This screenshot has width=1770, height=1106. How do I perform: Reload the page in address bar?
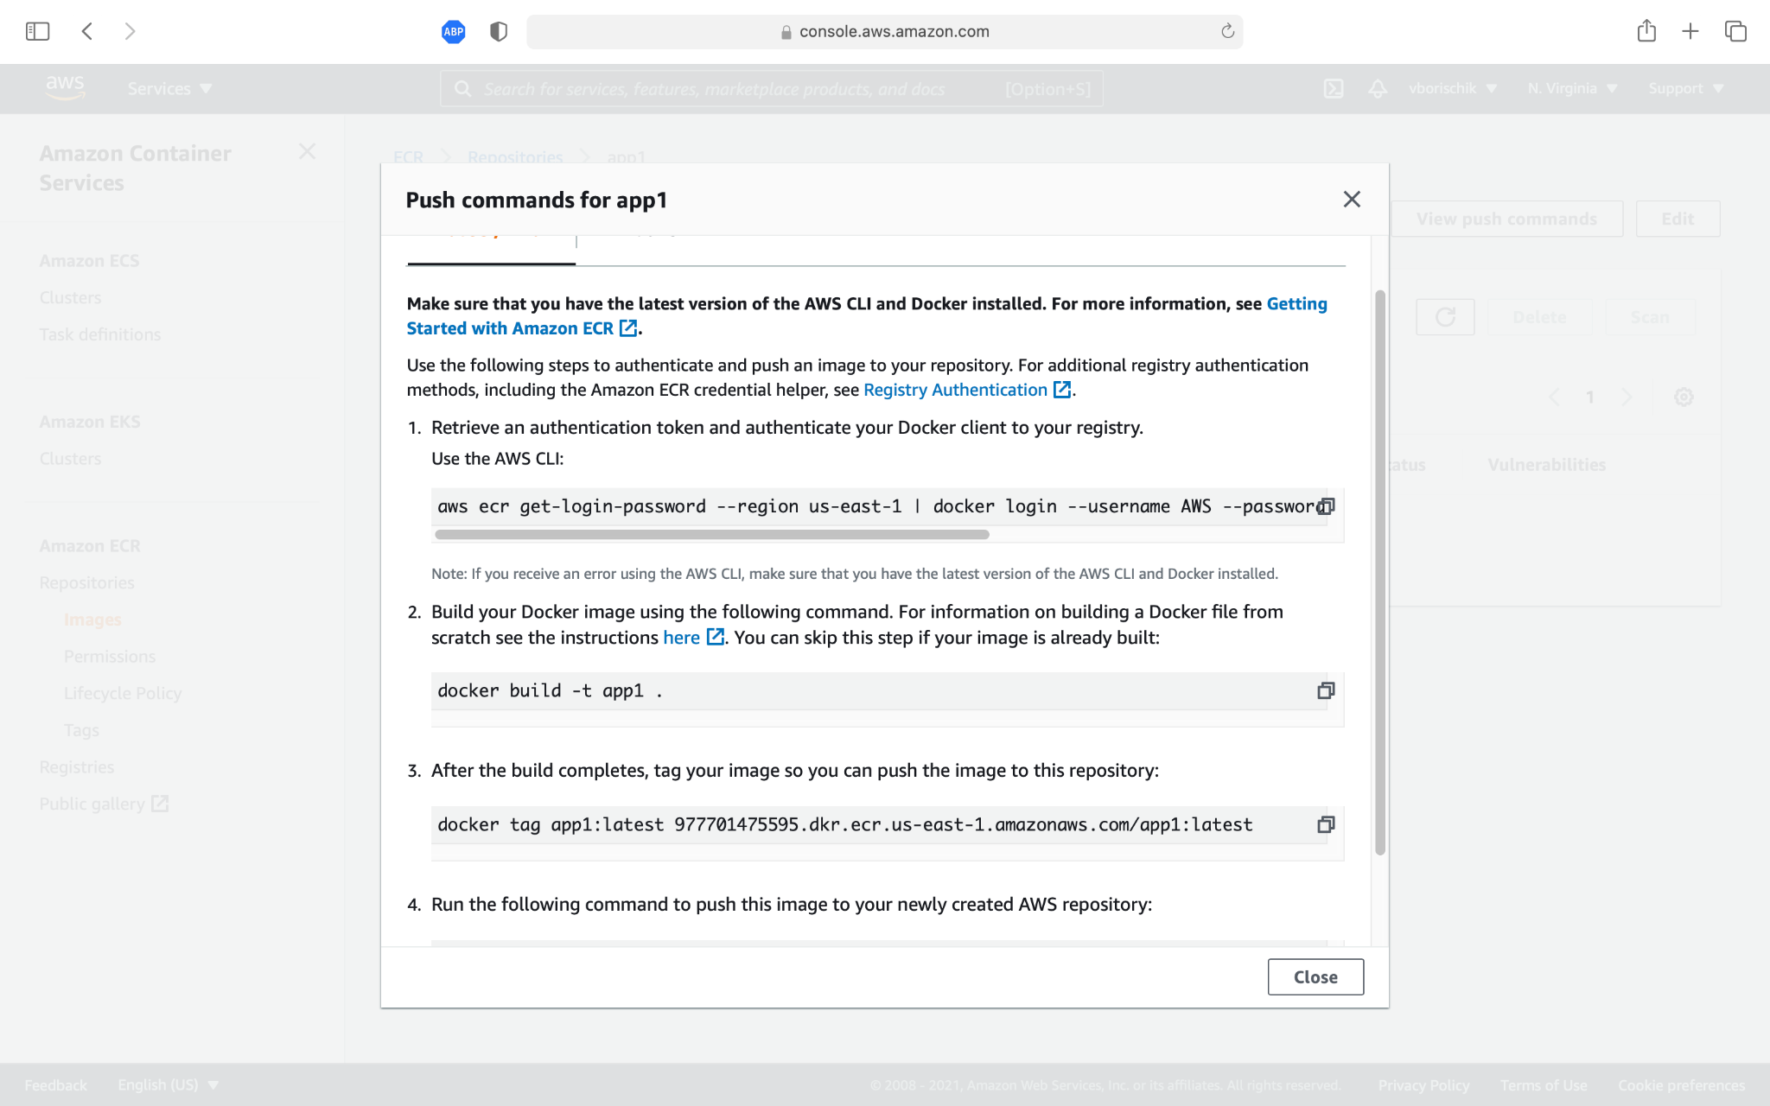point(1227,32)
